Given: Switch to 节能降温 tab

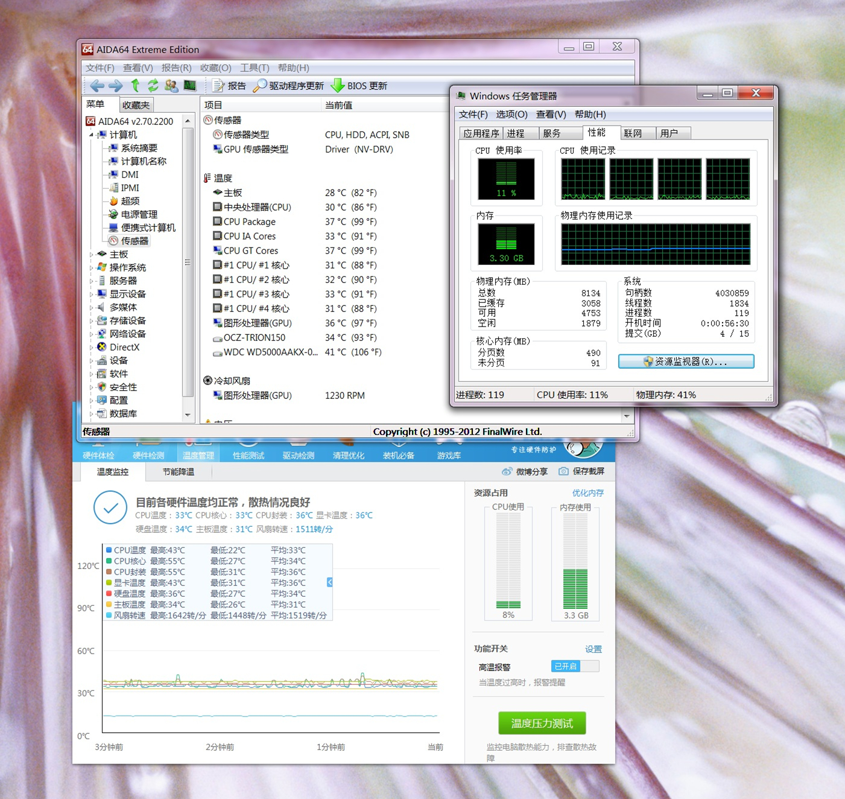Looking at the screenshot, I should pyautogui.click(x=179, y=472).
